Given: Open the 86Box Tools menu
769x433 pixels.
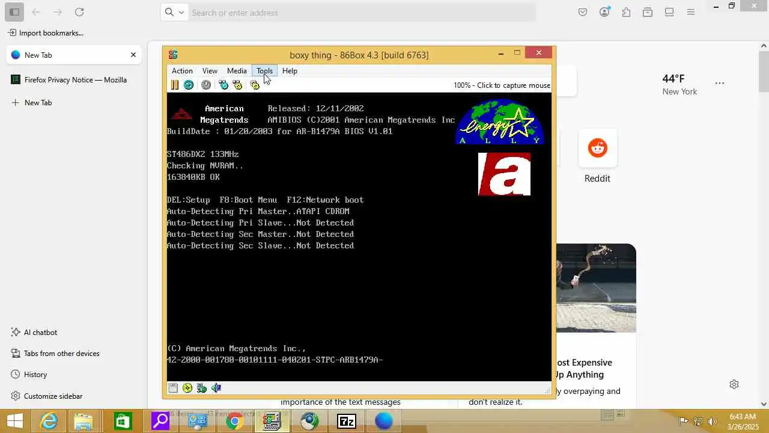Looking at the screenshot, I should [x=264, y=71].
